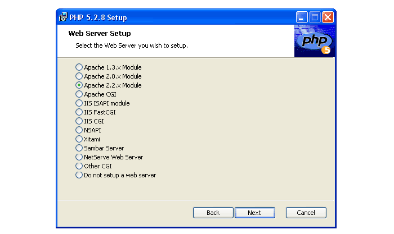Minimize the PHP Setup window
Image resolution: width=394 pixels, height=234 pixels.
pyautogui.click(x=302, y=17)
